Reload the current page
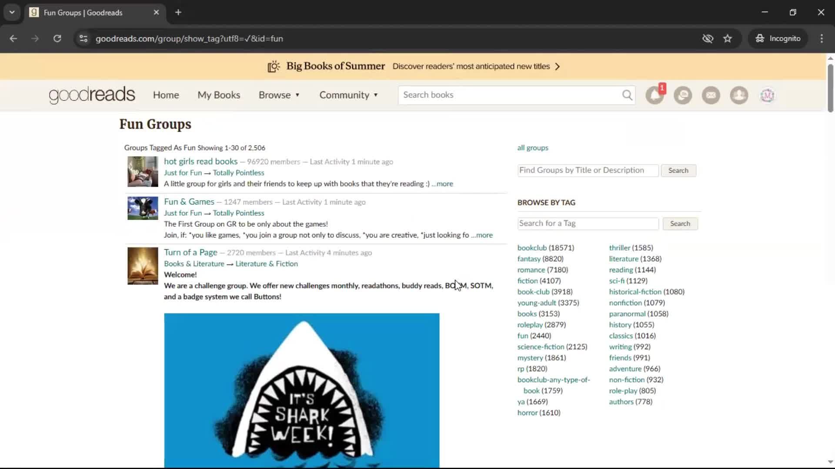Screen dimensions: 835x469 coord(57,39)
